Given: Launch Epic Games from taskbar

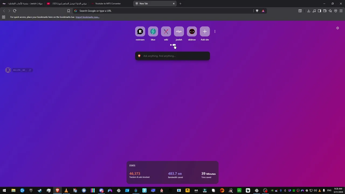Looking at the screenshot, I should tap(31, 190).
